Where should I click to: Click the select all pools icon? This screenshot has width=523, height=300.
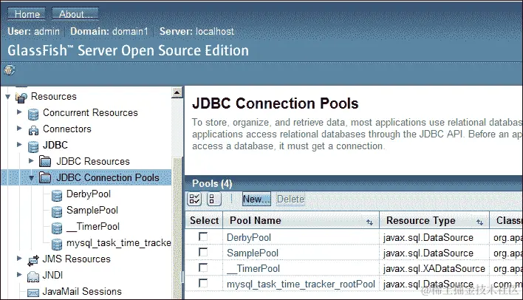(194, 200)
